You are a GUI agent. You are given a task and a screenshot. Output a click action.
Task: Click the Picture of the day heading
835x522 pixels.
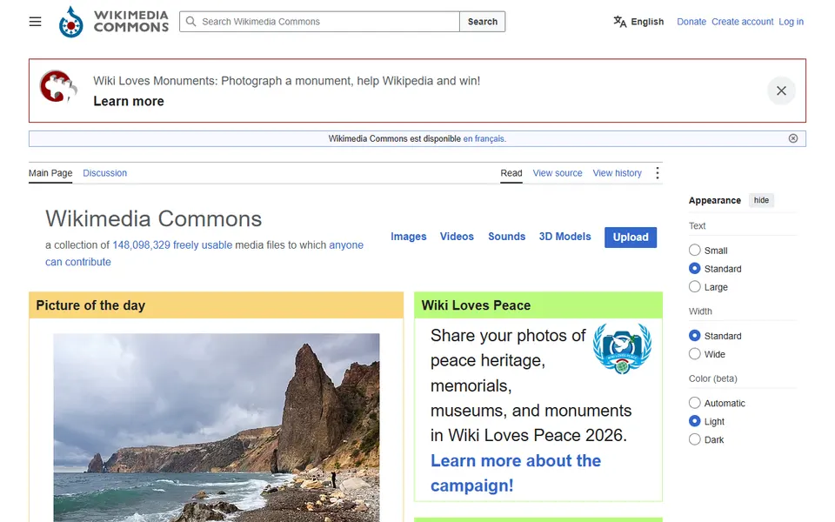[90, 305]
